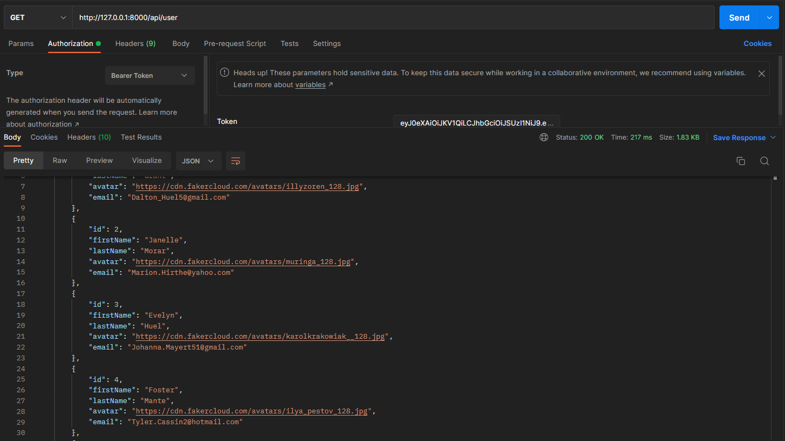Click the globe icon near the status bar
The image size is (785, 441).
543,137
